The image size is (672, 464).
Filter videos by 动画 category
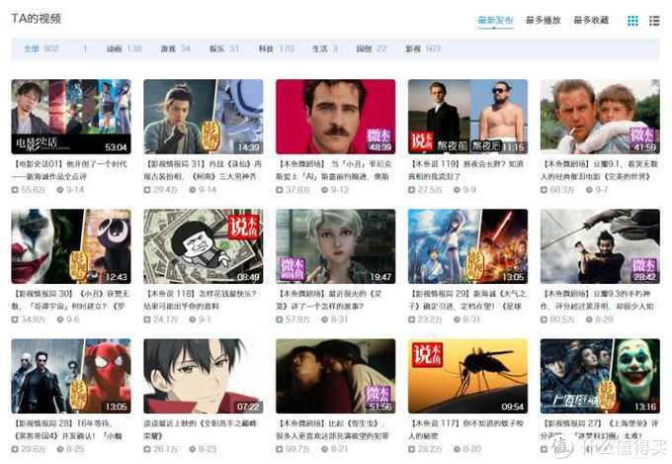pyautogui.click(x=124, y=48)
